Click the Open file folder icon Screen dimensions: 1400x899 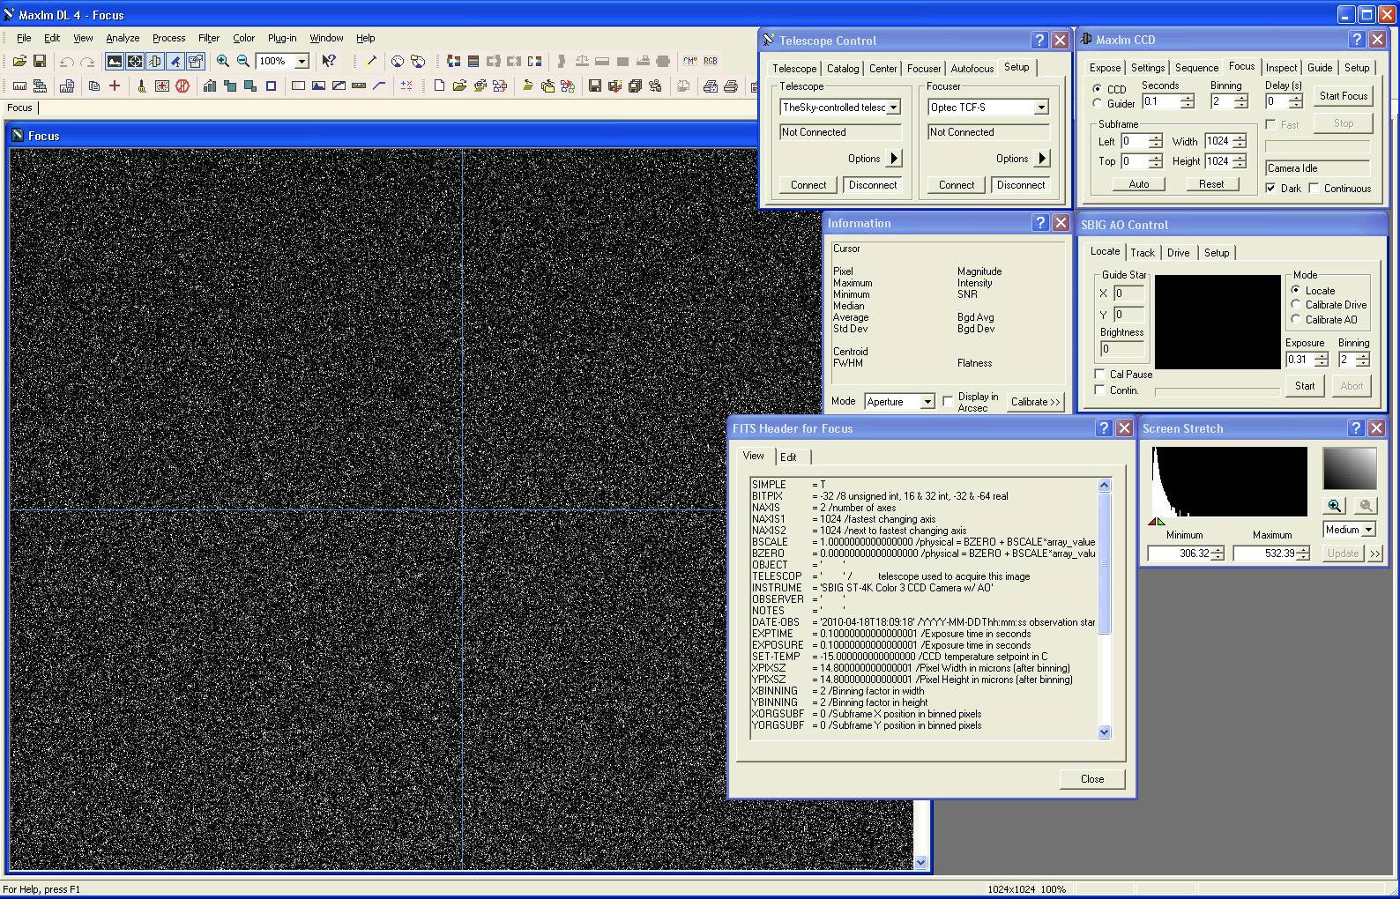(x=19, y=61)
